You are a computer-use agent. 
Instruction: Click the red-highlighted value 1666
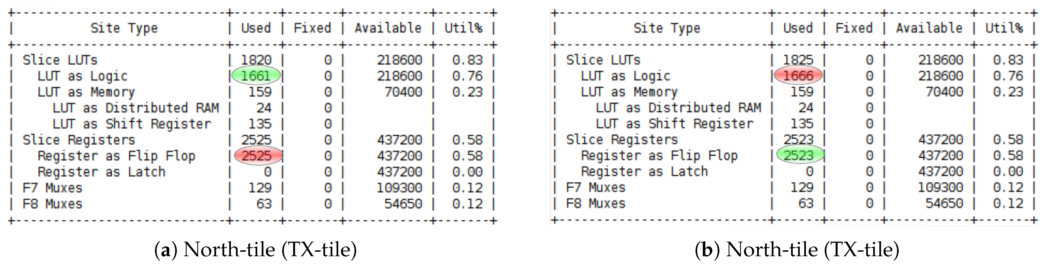click(x=798, y=76)
